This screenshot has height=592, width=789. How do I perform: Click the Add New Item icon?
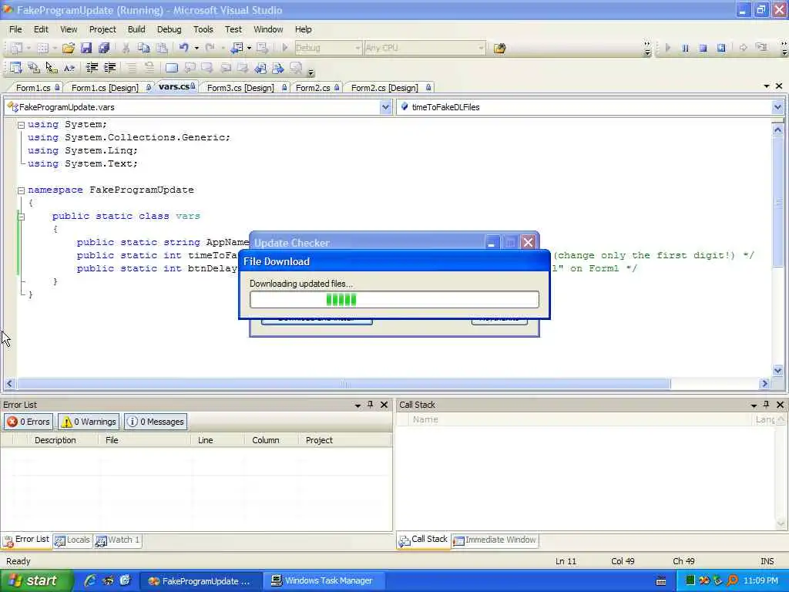point(43,48)
